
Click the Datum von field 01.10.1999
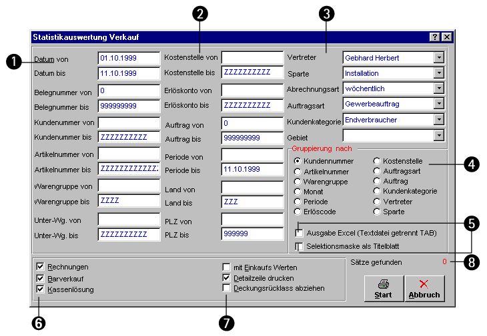pyautogui.click(x=129, y=58)
